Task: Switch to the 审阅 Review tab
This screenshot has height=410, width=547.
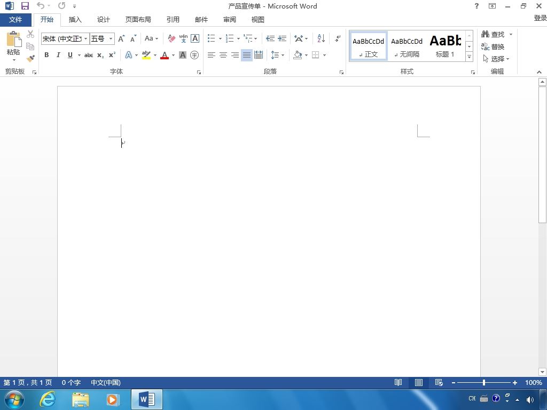Action: point(230,20)
